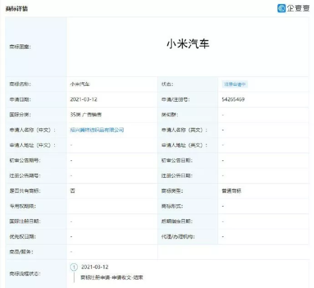Image resolution: width=314 pixels, height=288 pixels.
Task: Open the blue applicant company name link
Action: pyautogui.click(x=97, y=130)
